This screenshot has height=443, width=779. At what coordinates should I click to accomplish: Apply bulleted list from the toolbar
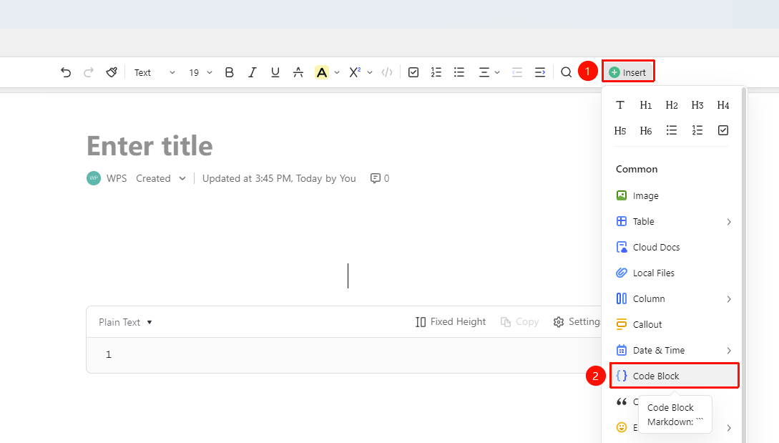[x=459, y=72]
